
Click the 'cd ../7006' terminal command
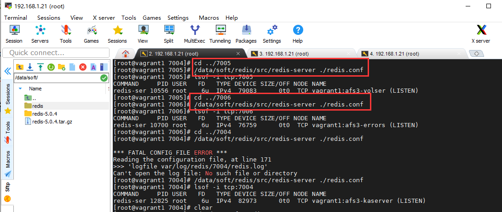pyautogui.click(x=213, y=97)
